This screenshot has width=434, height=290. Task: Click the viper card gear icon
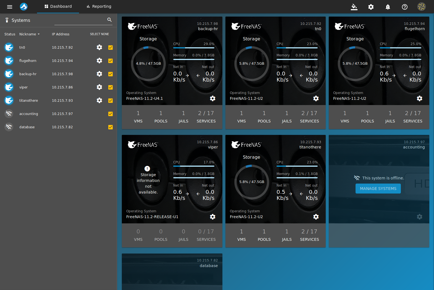pyautogui.click(x=213, y=217)
